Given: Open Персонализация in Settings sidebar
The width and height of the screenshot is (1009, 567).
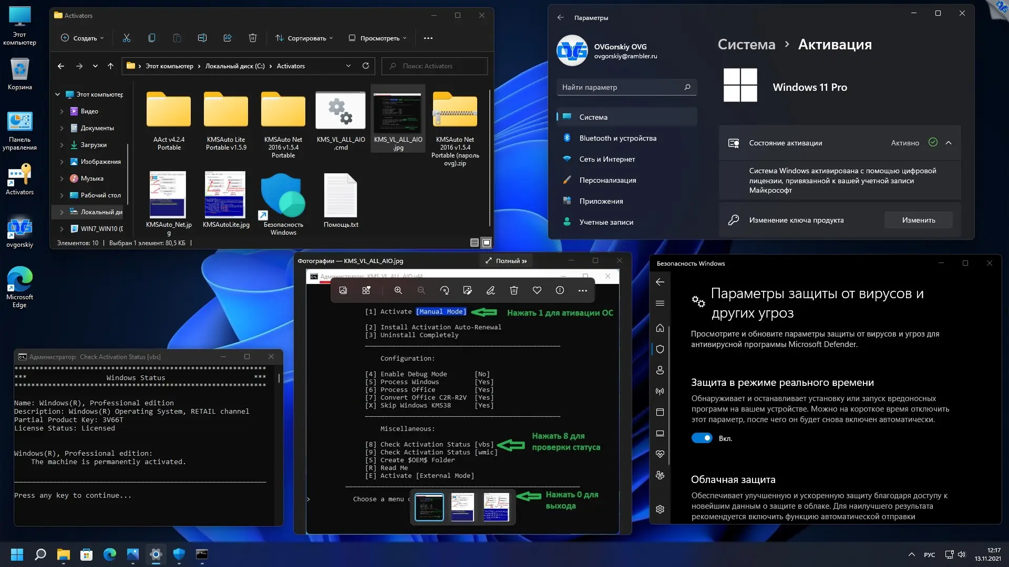Looking at the screenshot, I should click(608, 180).
